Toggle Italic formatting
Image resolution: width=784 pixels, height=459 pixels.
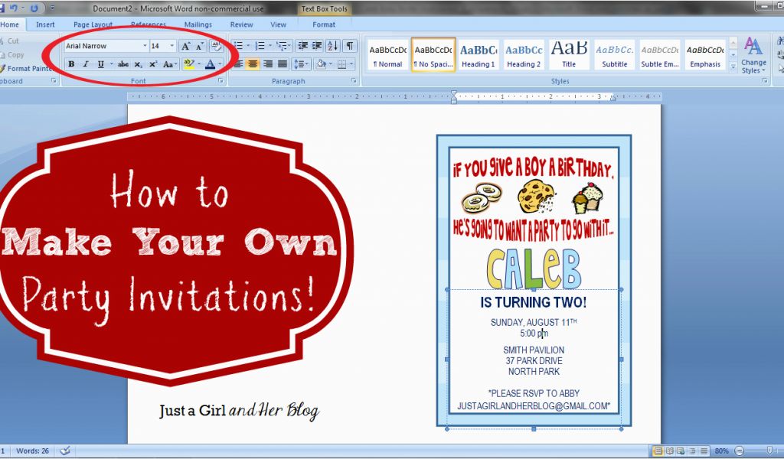[x=86, y=64]
